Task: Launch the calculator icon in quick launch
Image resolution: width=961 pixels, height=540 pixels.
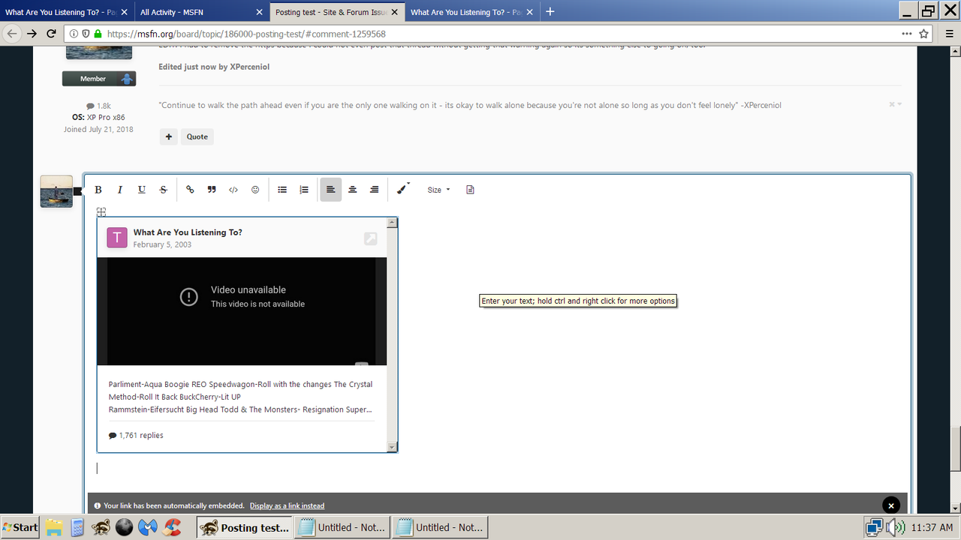Action: (77, 527)
